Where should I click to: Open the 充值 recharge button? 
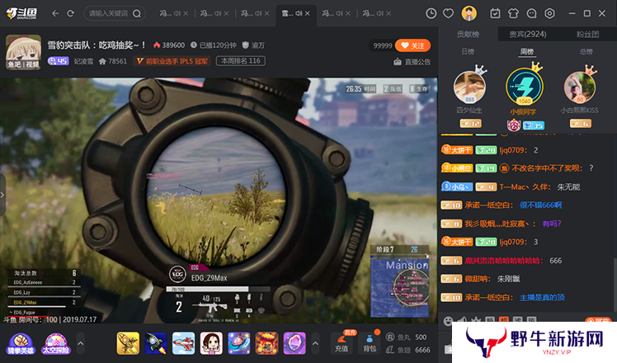tap(341, 343)
